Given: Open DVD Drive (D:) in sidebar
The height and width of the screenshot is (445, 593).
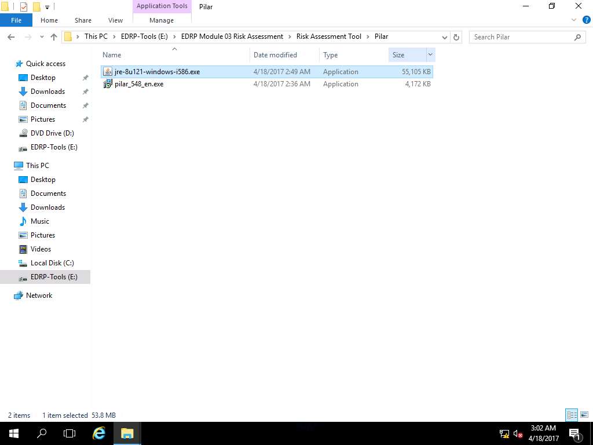Looking at the screenshot, I should (52, 133).
